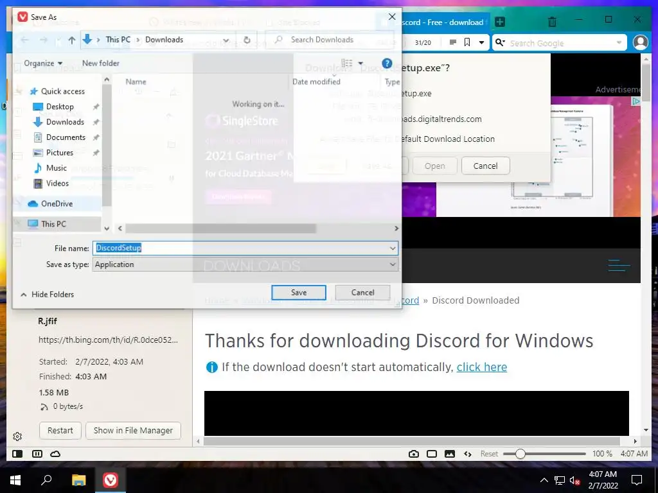This screenshot has height=493, width=658.
Task: Toggle image loading in the status bar
Action: click(x=450, y=454)
